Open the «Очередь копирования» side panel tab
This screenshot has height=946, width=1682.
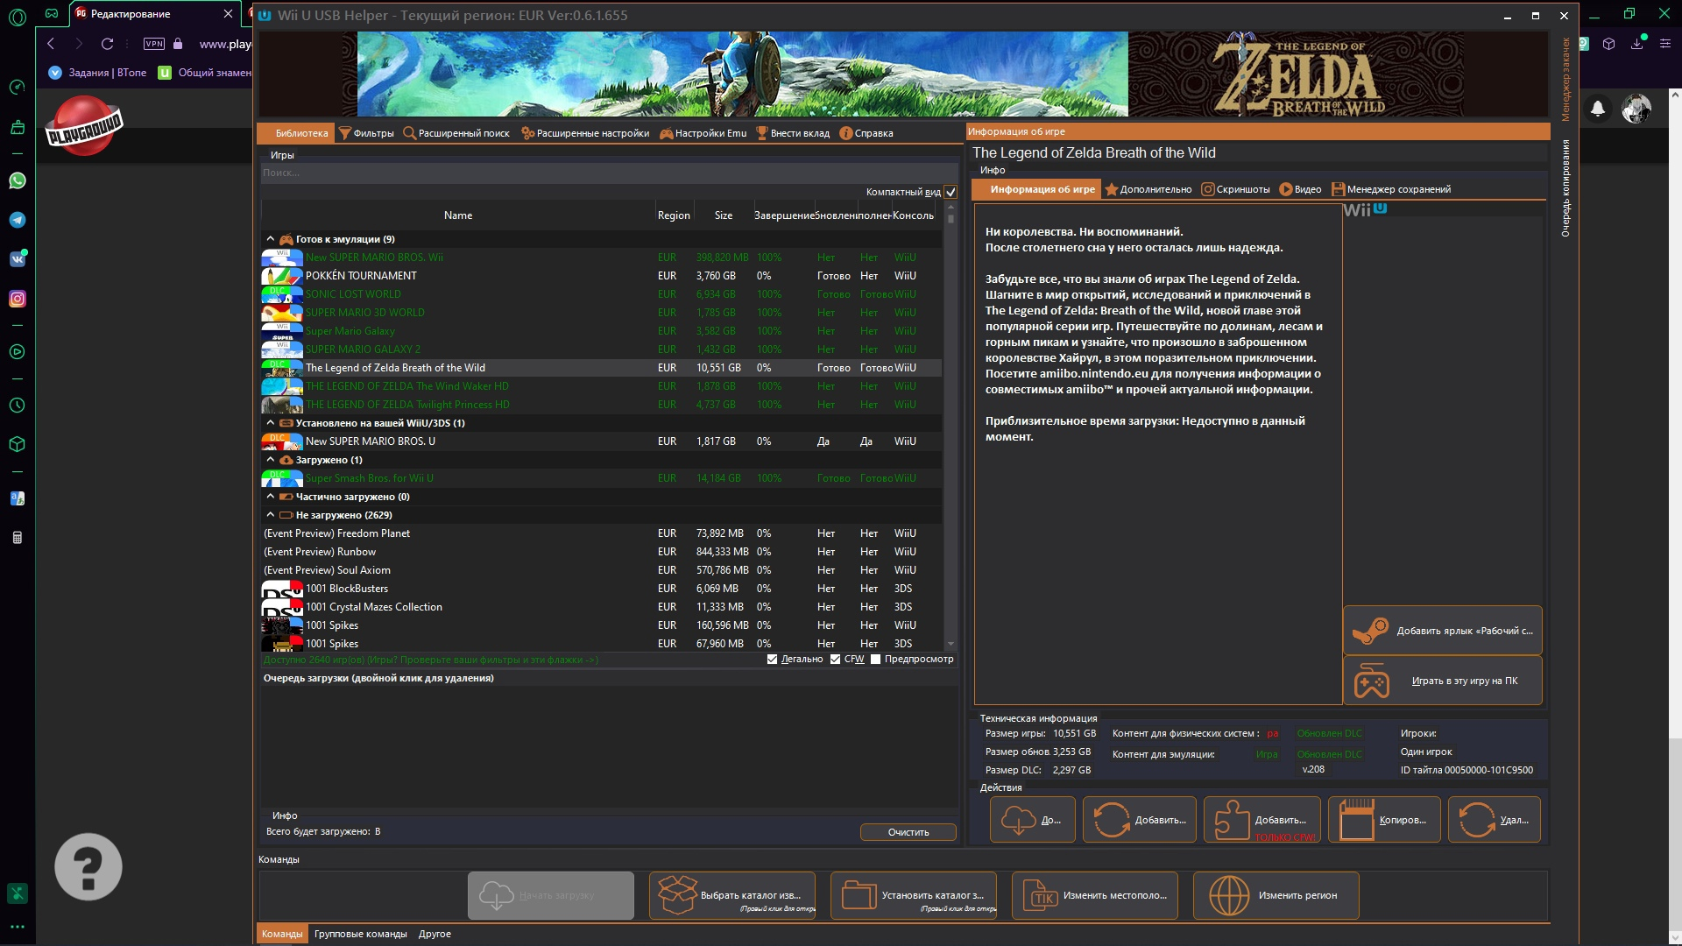tap(1565, 187)
